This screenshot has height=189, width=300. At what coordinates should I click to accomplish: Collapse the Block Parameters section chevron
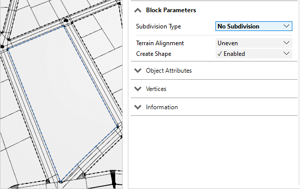click(138, 10)
